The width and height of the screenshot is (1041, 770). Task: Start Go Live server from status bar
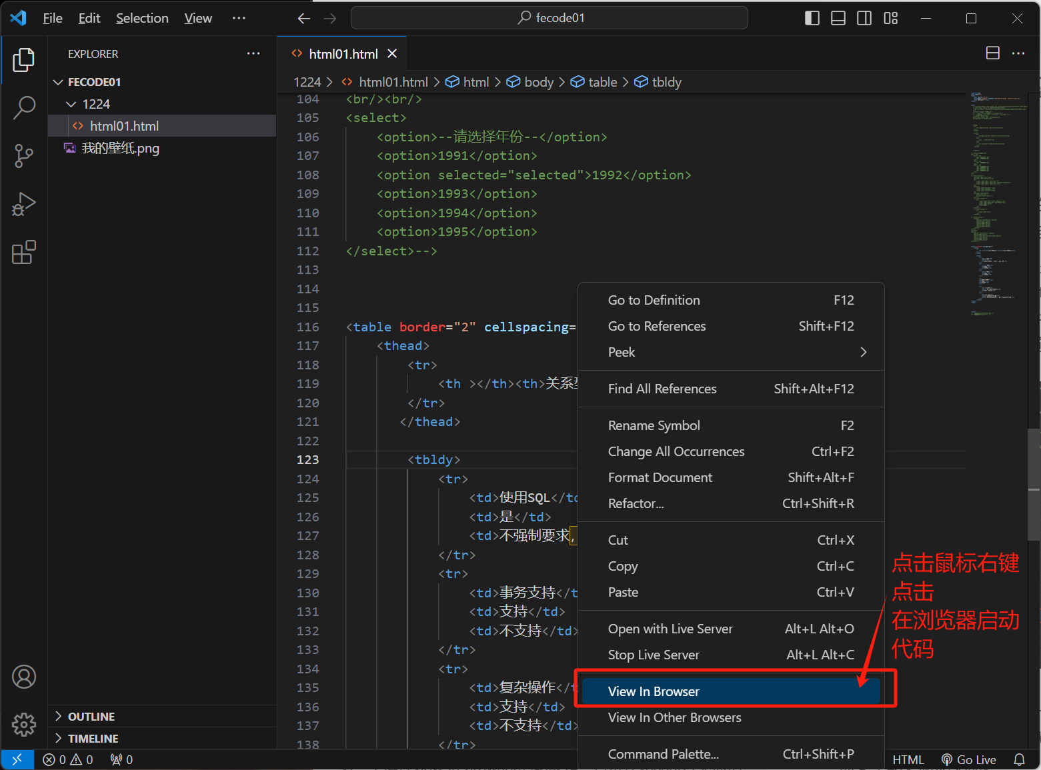968,759
